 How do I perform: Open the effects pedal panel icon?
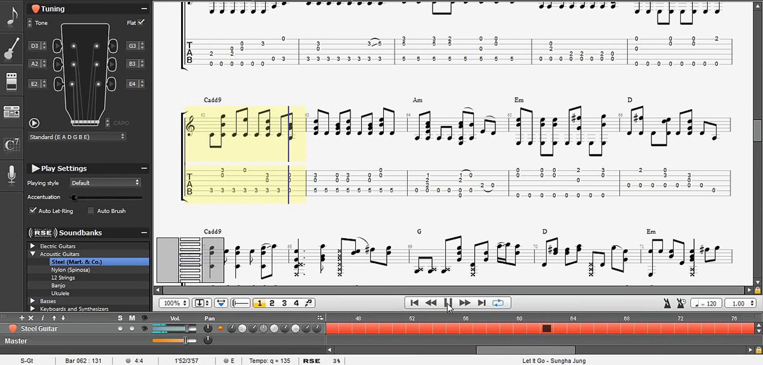click(12, 81)
